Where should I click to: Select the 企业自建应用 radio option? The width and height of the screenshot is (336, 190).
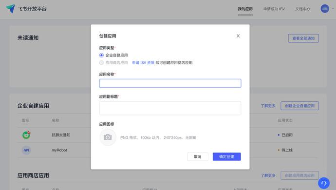[101, 56]
